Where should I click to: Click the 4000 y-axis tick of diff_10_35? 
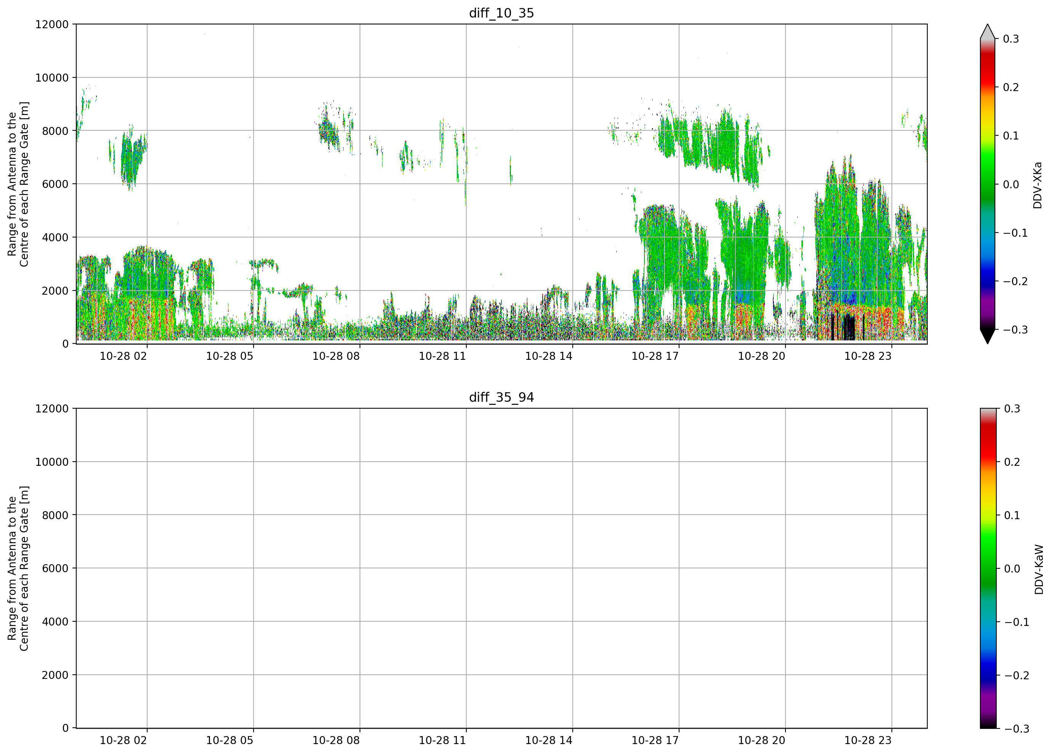pyautogui.click(x=55, y=237)
